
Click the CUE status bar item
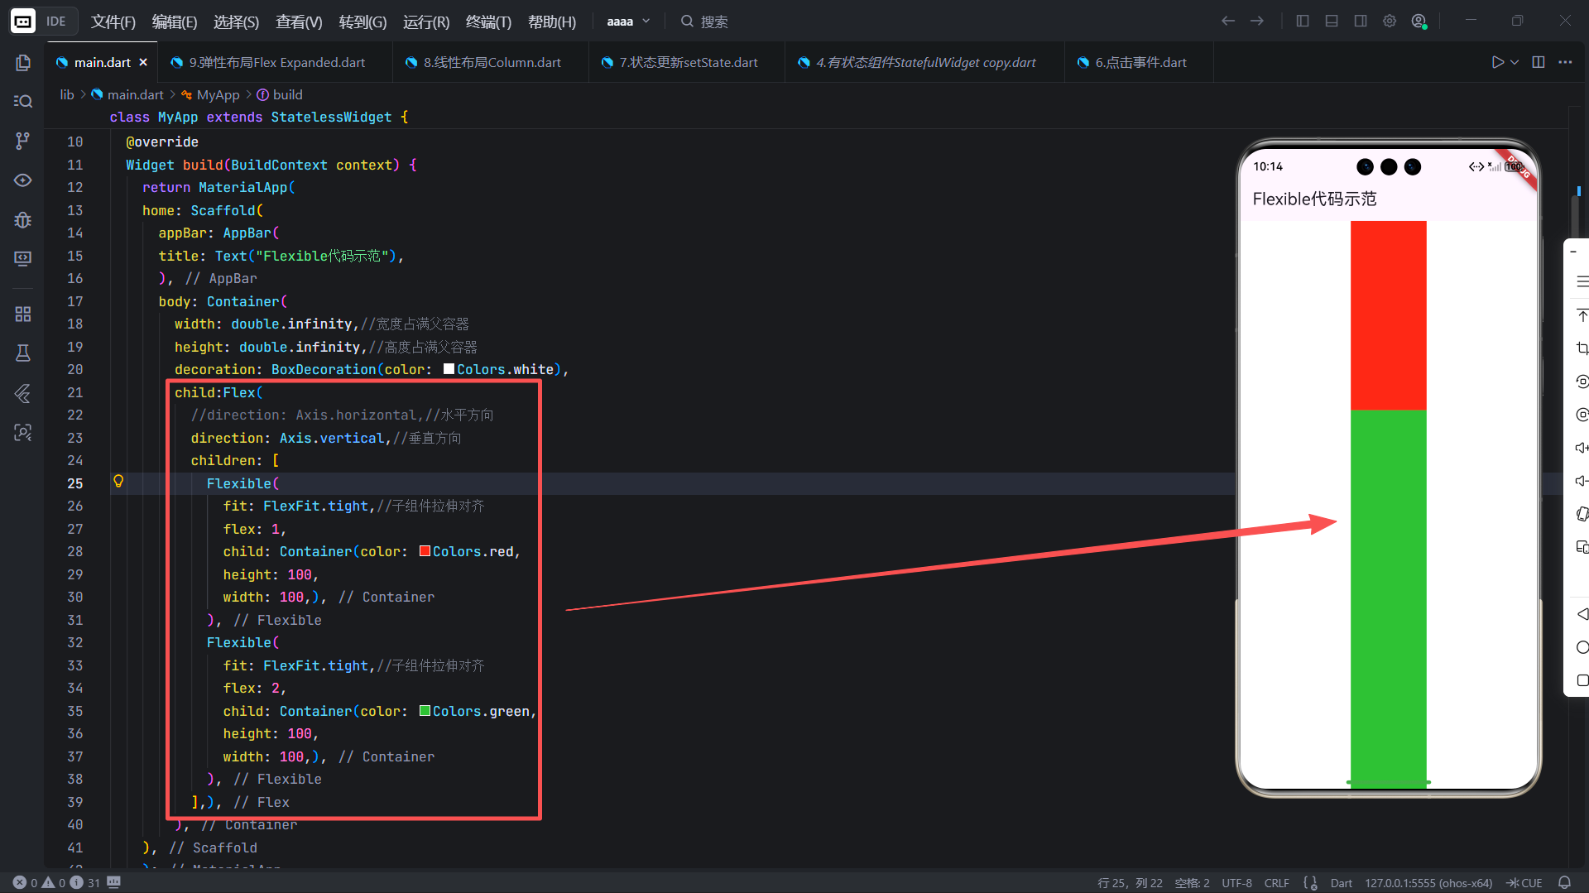click(1524, 882)
